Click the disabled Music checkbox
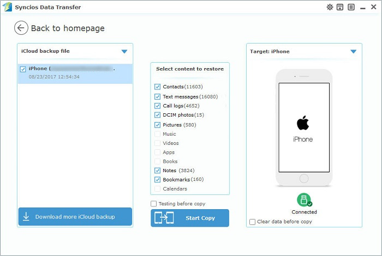Viewport: 382px width, 256px height. [x=157, y=134]
